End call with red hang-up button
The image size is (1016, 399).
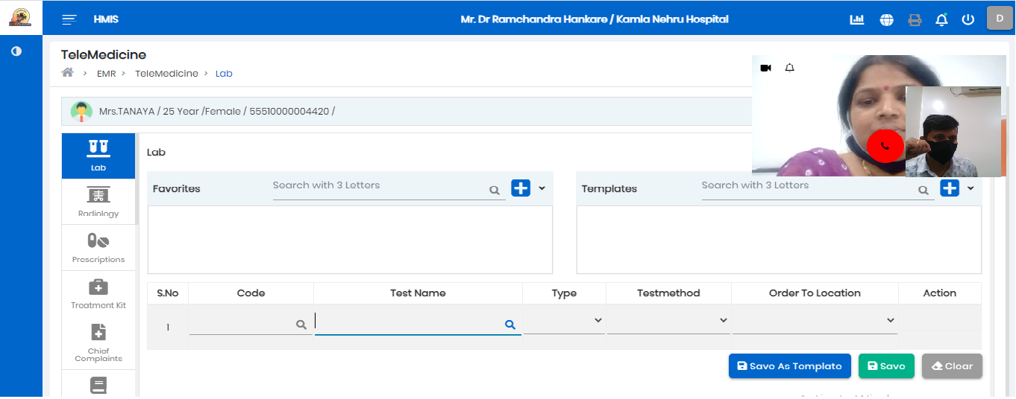885,146
